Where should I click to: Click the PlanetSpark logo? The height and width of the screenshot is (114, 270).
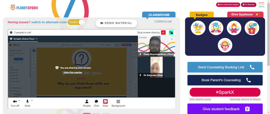click(24, 7)
